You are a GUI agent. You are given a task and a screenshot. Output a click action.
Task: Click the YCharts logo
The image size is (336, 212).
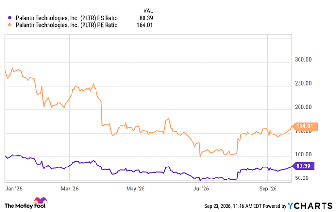(310, 206)
